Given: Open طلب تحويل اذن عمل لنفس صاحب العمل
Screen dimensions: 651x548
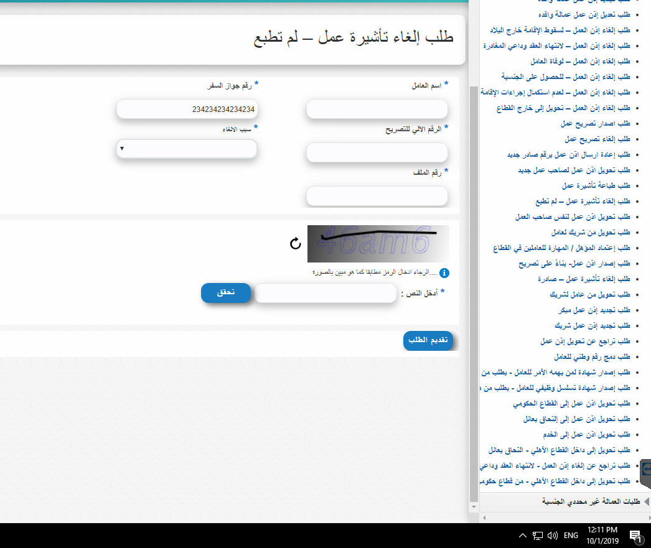Looking at the screenshot, I should coord(573,217).
